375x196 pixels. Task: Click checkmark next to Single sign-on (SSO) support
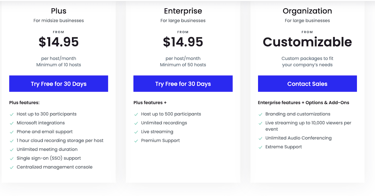[x=12, y=159]
